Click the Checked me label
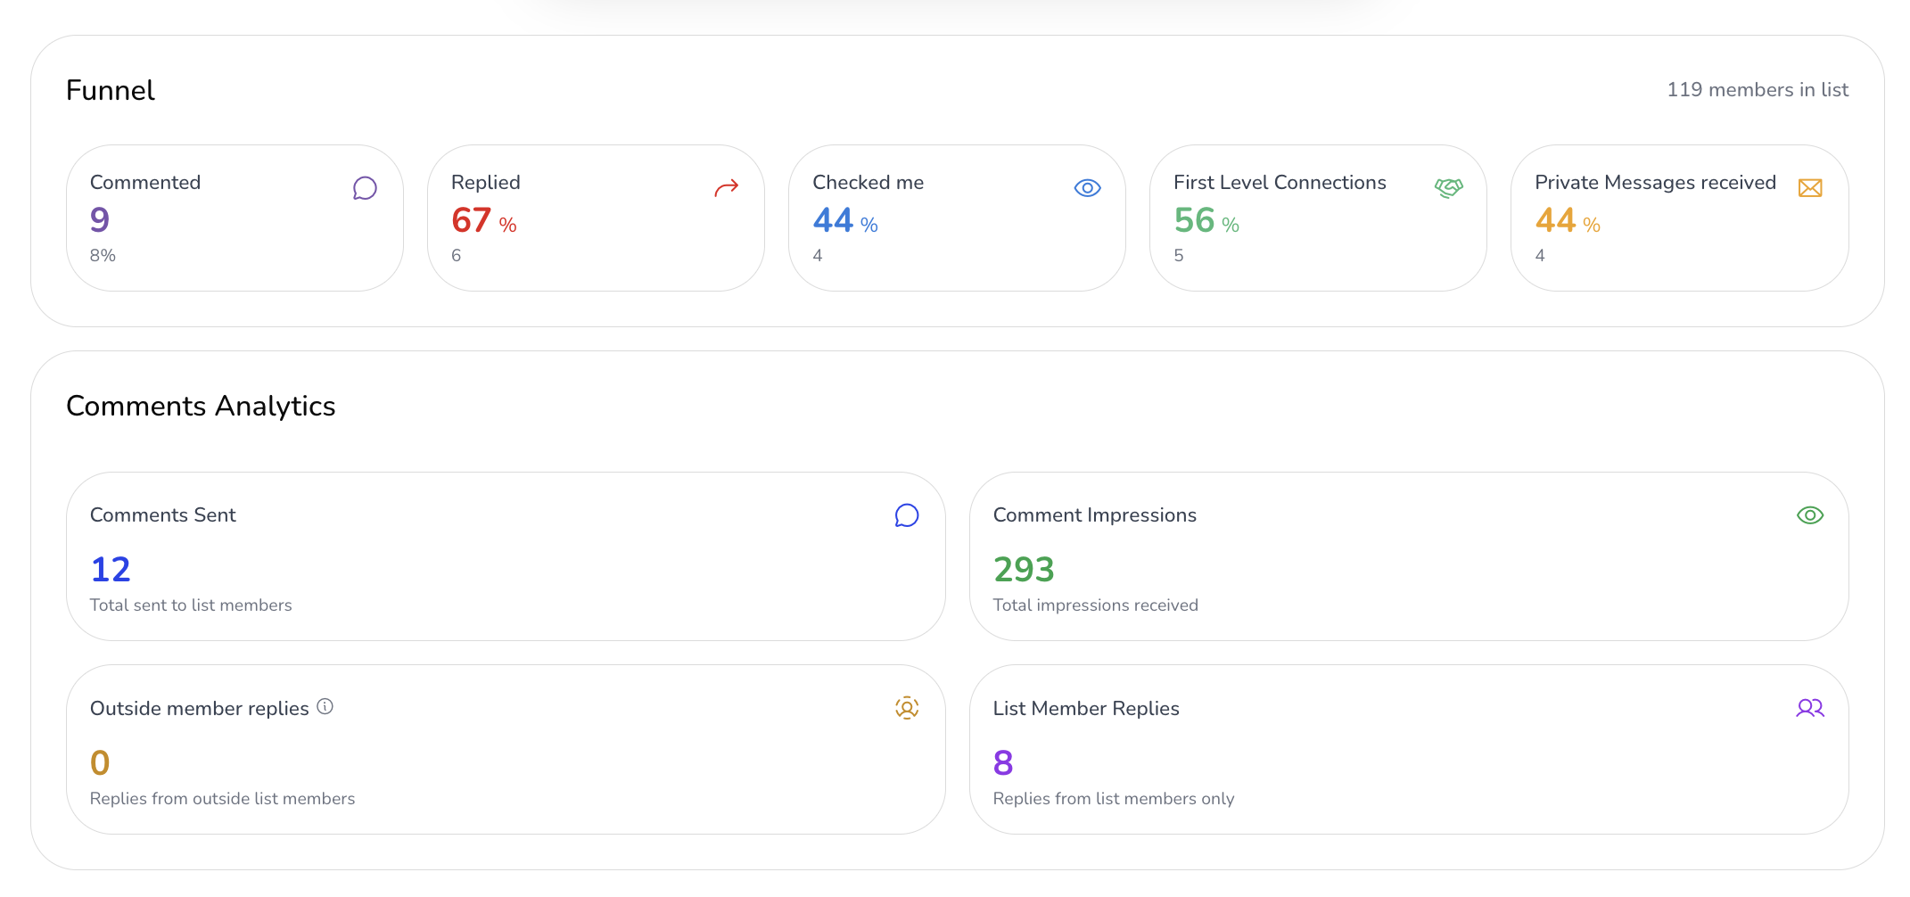 (869, 182)
